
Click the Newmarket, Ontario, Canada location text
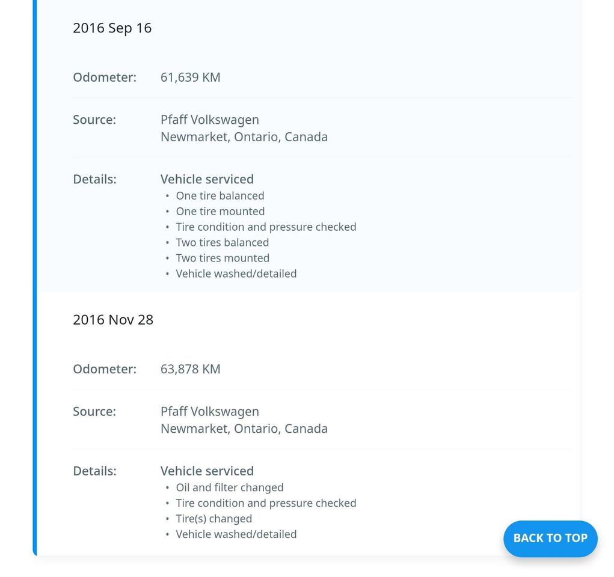[244, 136]
